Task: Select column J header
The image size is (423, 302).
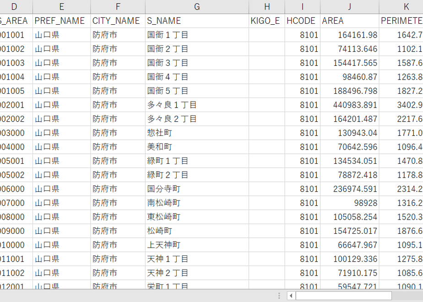Action: tap(350, 7)
